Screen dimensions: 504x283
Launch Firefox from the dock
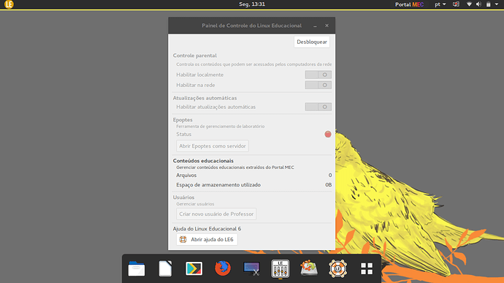[223, 268]
